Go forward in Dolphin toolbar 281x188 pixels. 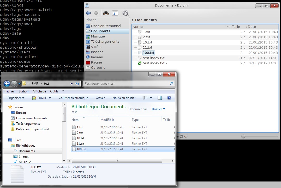point(96,13)
